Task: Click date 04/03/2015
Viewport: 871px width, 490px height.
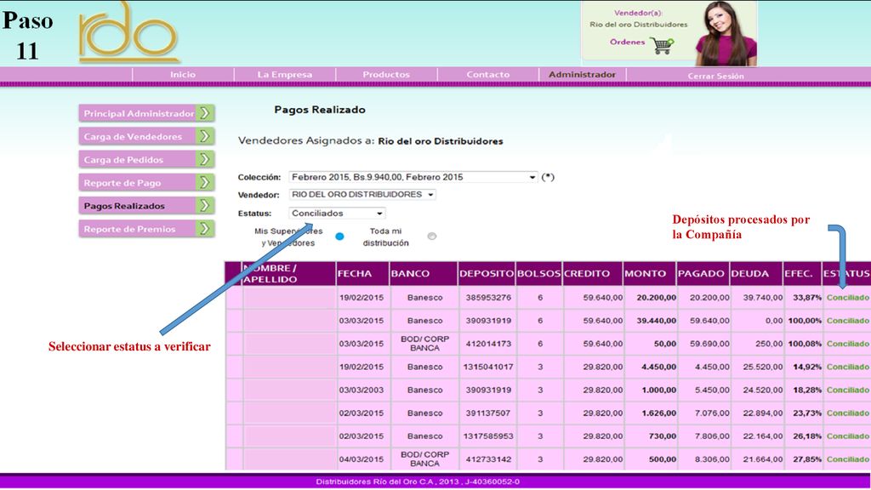Action: tap(361, 459)
